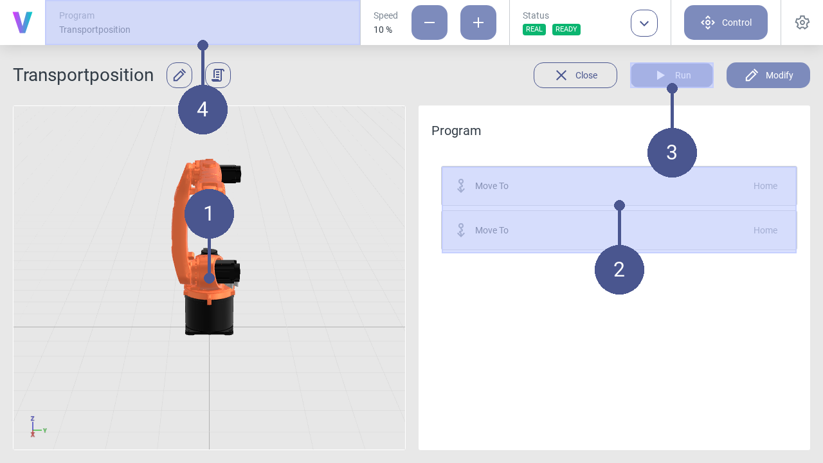This screenshot has width=823, height=463.
Task: Click the V logo icon
Action: (x=23, y=23)
